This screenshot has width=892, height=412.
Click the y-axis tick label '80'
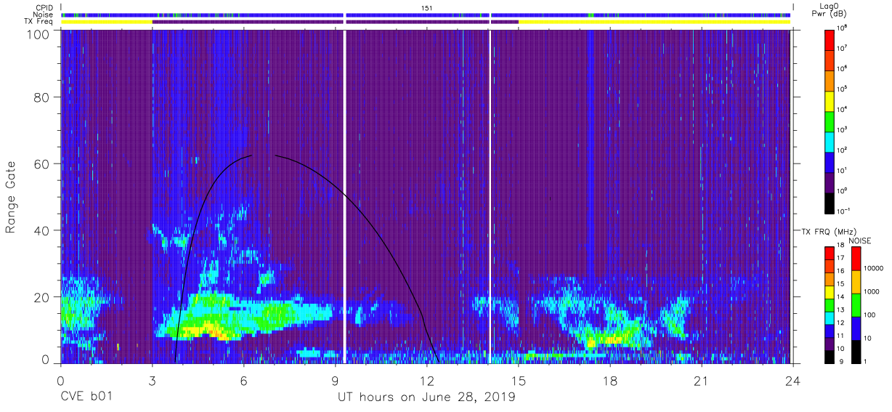click(x=41, y=98)
